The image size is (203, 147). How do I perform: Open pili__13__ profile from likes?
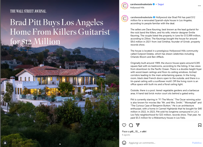click(135, 131)
